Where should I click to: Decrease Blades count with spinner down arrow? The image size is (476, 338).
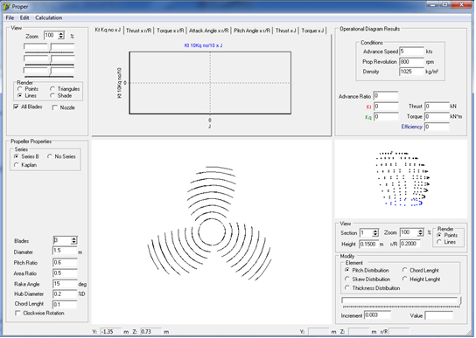[73, 242]
